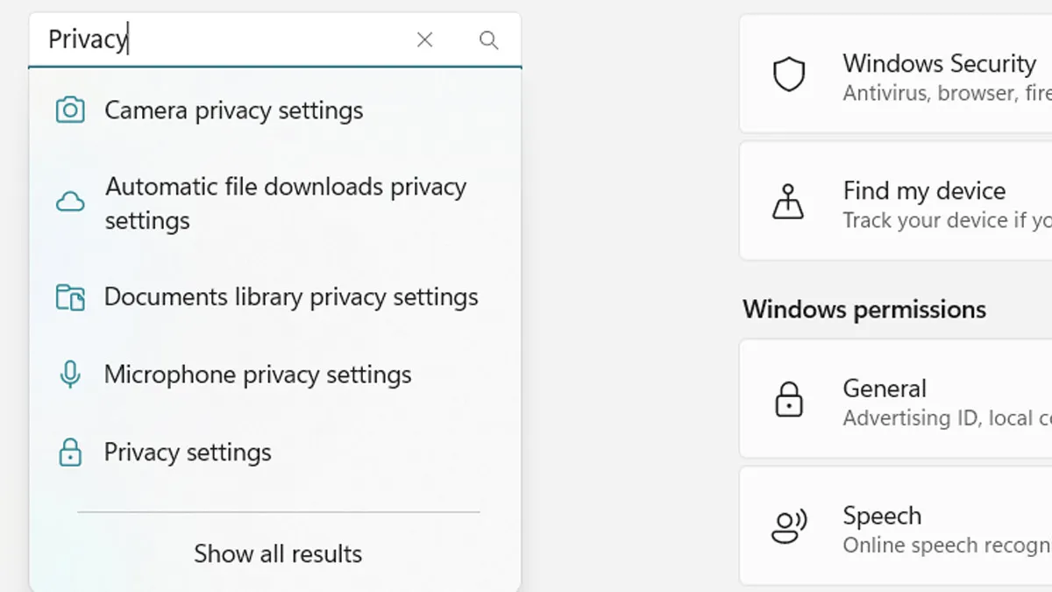Screen dimensions: 1052x592
Task: Select Automatic file downloads privacy settings
Action: (x=286, y=203)
